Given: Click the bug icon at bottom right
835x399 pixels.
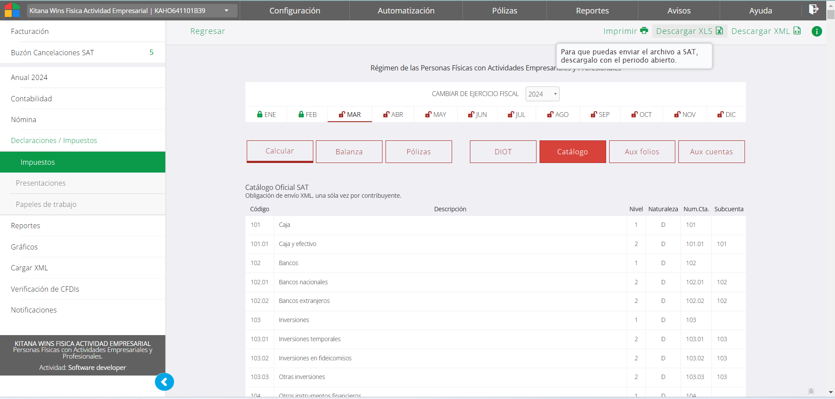Looking at the screenshot, I should pyautogui.click(x=811, y=391).
